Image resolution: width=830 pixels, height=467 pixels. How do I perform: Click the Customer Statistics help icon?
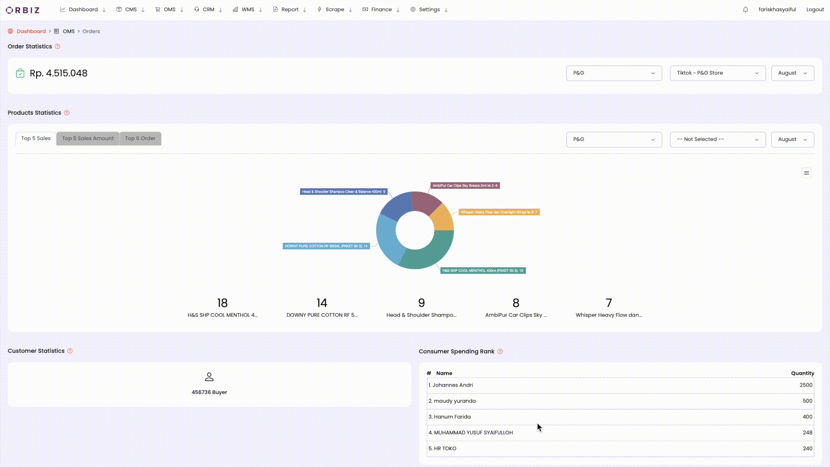click(70, 351)
